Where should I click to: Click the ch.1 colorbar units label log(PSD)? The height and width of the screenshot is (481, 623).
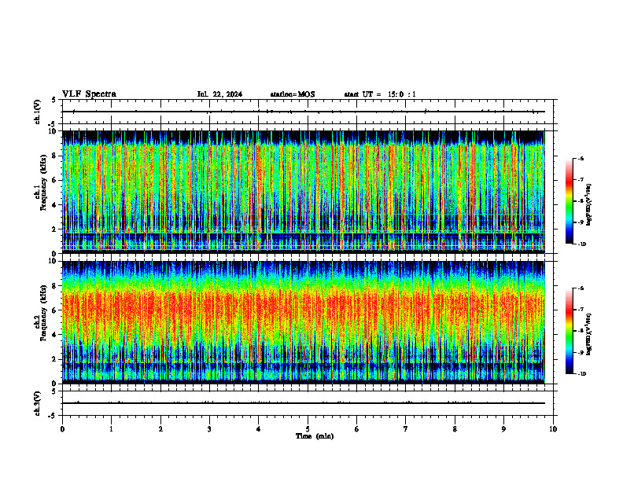coord(589,204)
